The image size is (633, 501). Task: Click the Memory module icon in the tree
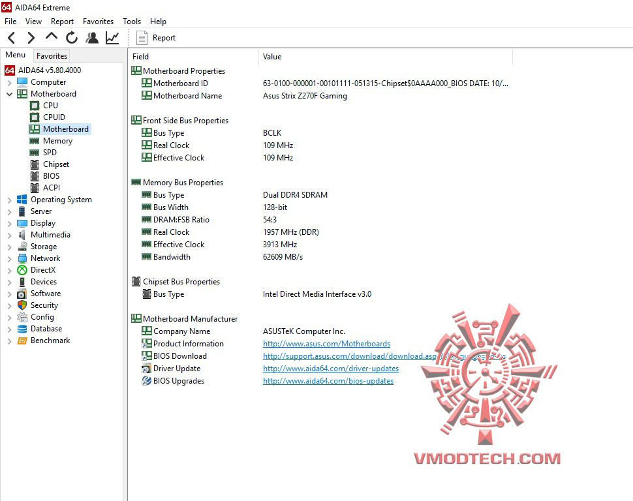click(35, 141)
